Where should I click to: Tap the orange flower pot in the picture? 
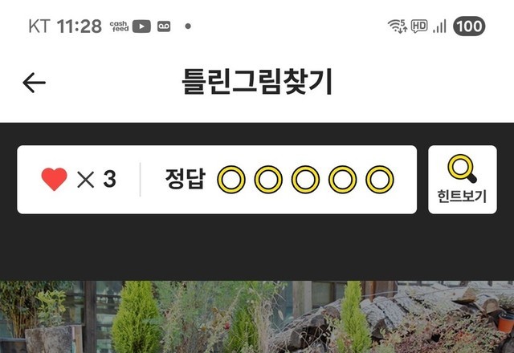[x=506, y=322]
